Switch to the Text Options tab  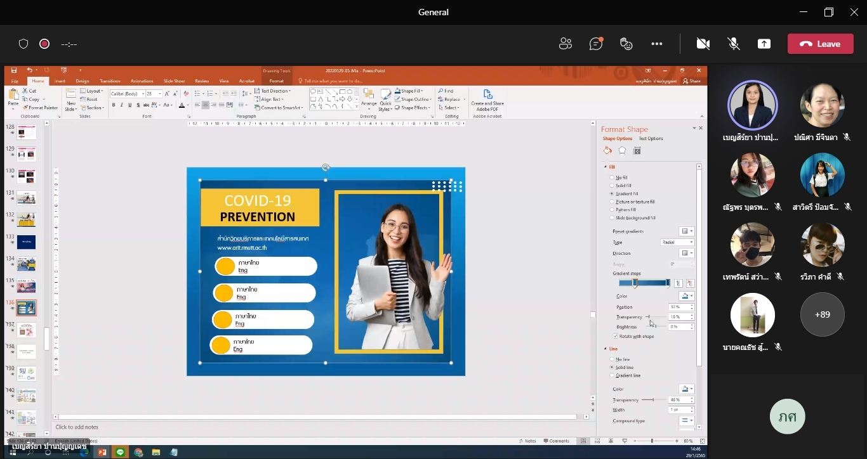(651, 138)
